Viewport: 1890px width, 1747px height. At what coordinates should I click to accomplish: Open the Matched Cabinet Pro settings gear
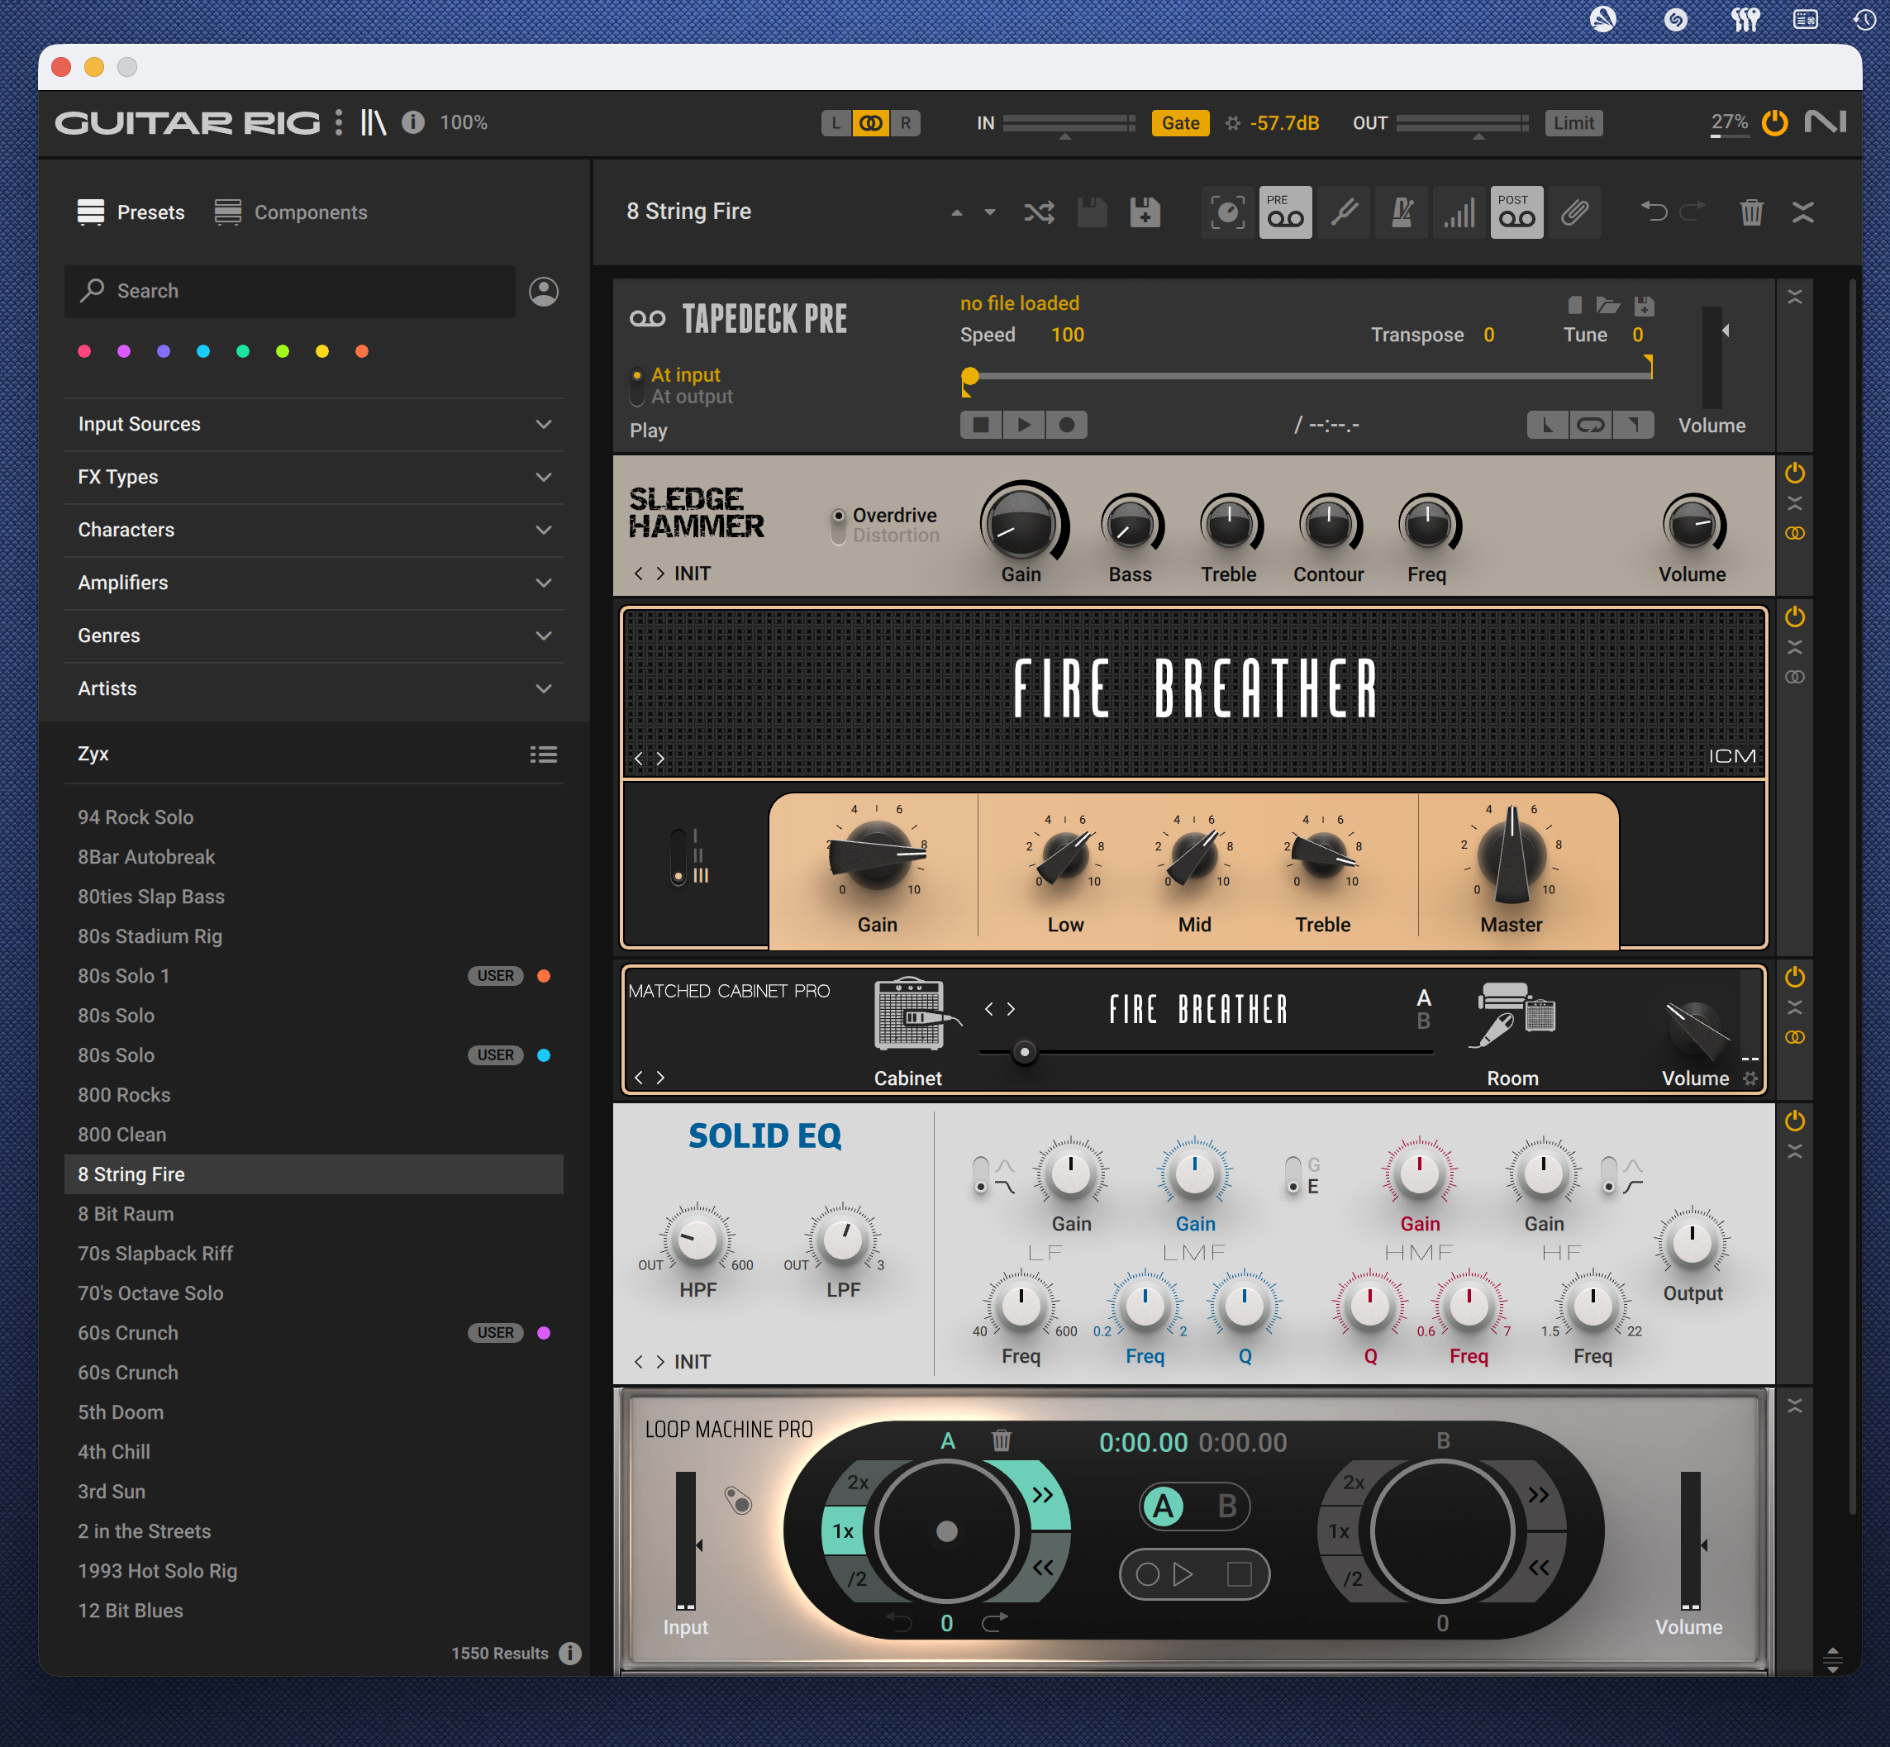(x=1750, y=1078)
